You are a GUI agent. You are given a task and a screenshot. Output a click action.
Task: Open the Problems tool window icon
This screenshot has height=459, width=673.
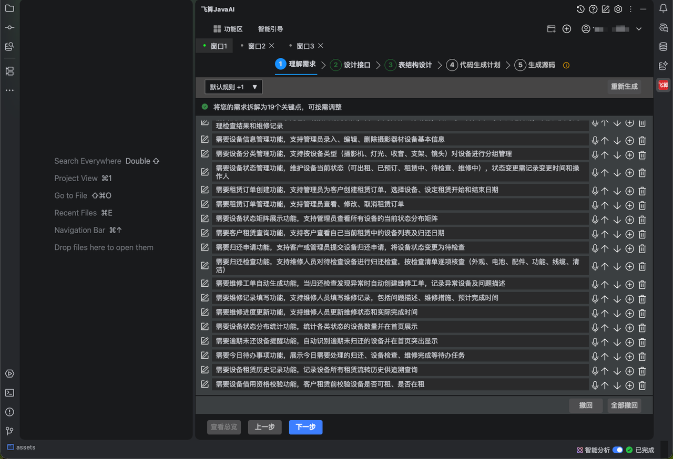9,412
